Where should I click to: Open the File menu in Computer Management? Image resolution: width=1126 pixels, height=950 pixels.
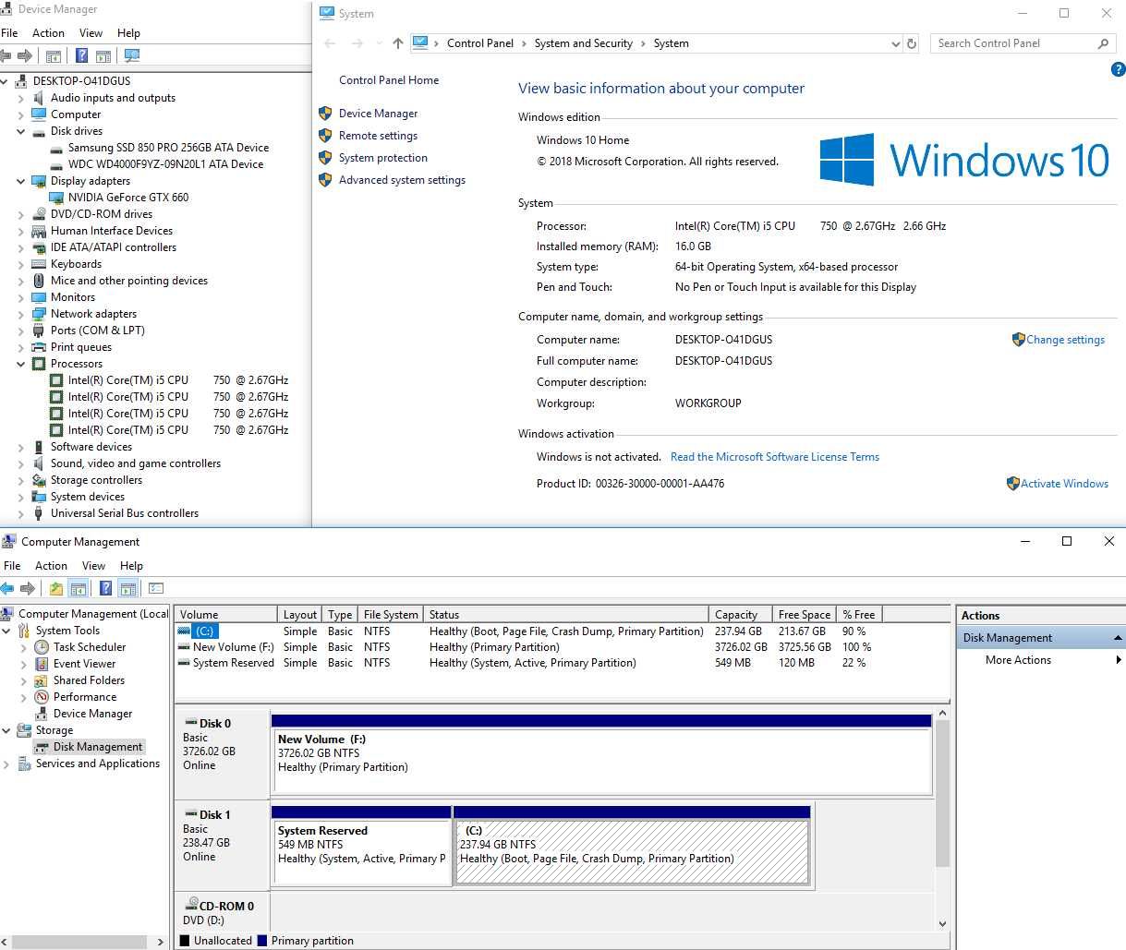[12, 565]
